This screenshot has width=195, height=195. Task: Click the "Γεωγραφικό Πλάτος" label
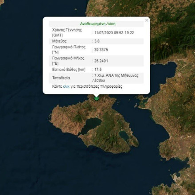69,47
